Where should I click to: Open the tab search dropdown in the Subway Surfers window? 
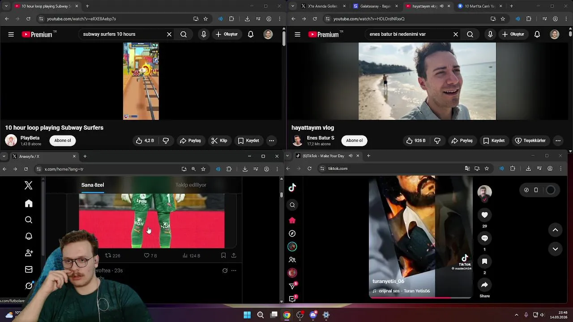tap(6, 6)
